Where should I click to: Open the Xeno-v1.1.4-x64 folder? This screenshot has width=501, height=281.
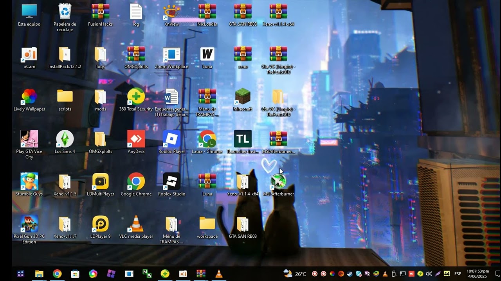point(243,185)
